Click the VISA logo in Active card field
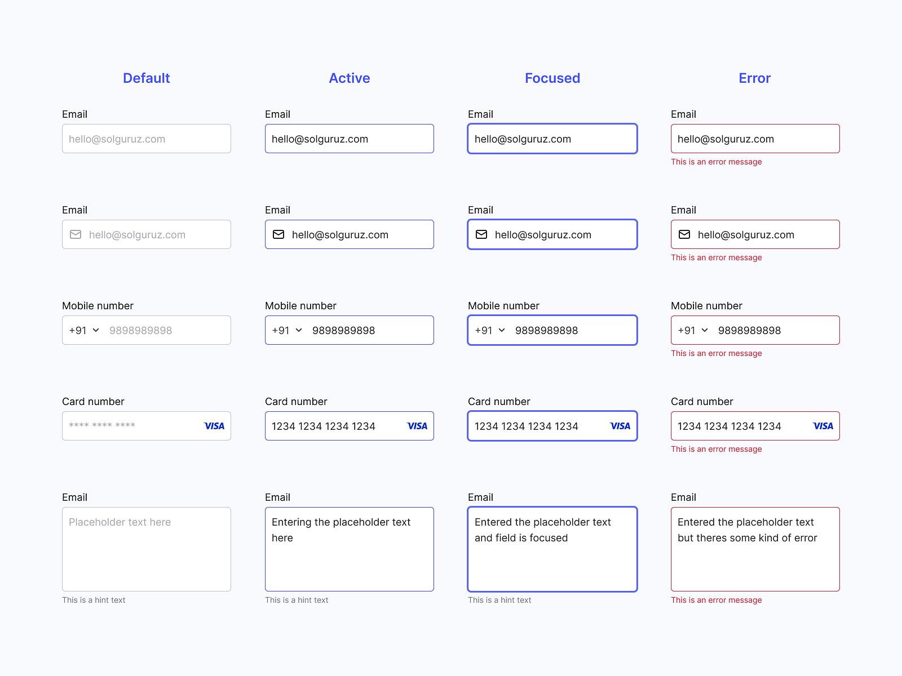902x676 pixels. coord(417,426)
